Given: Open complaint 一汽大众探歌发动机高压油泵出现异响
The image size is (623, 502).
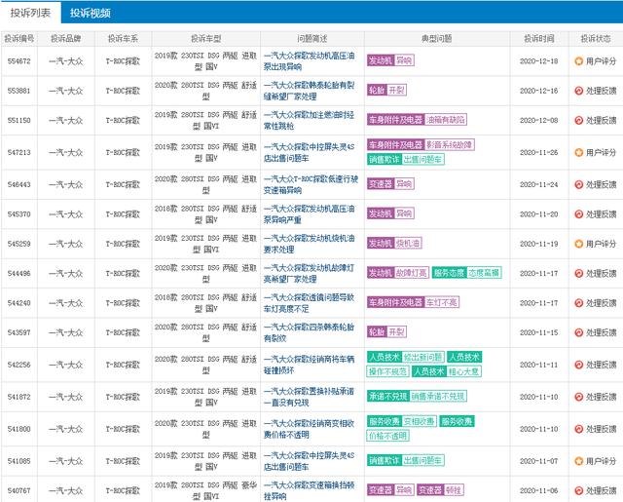Looking at the screenshot, I should (x=310, y=61).
